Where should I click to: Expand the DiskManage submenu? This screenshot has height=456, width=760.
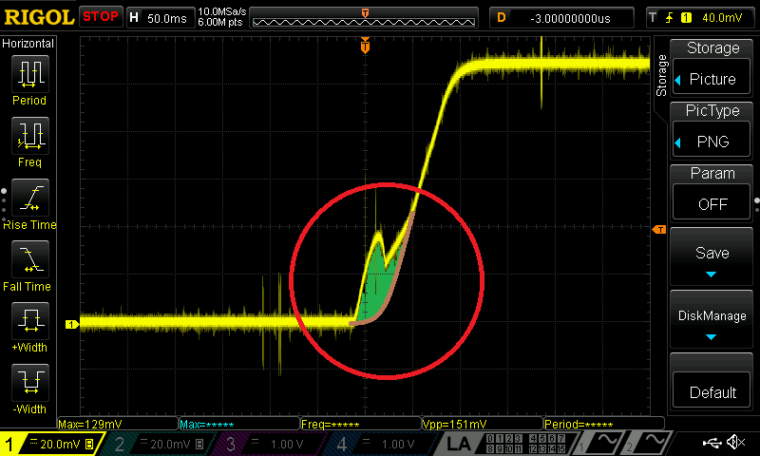(x=712, y=323)
